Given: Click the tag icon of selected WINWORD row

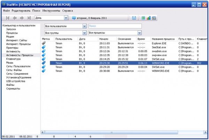Looking at the screenshot, I should pos(44,63).
